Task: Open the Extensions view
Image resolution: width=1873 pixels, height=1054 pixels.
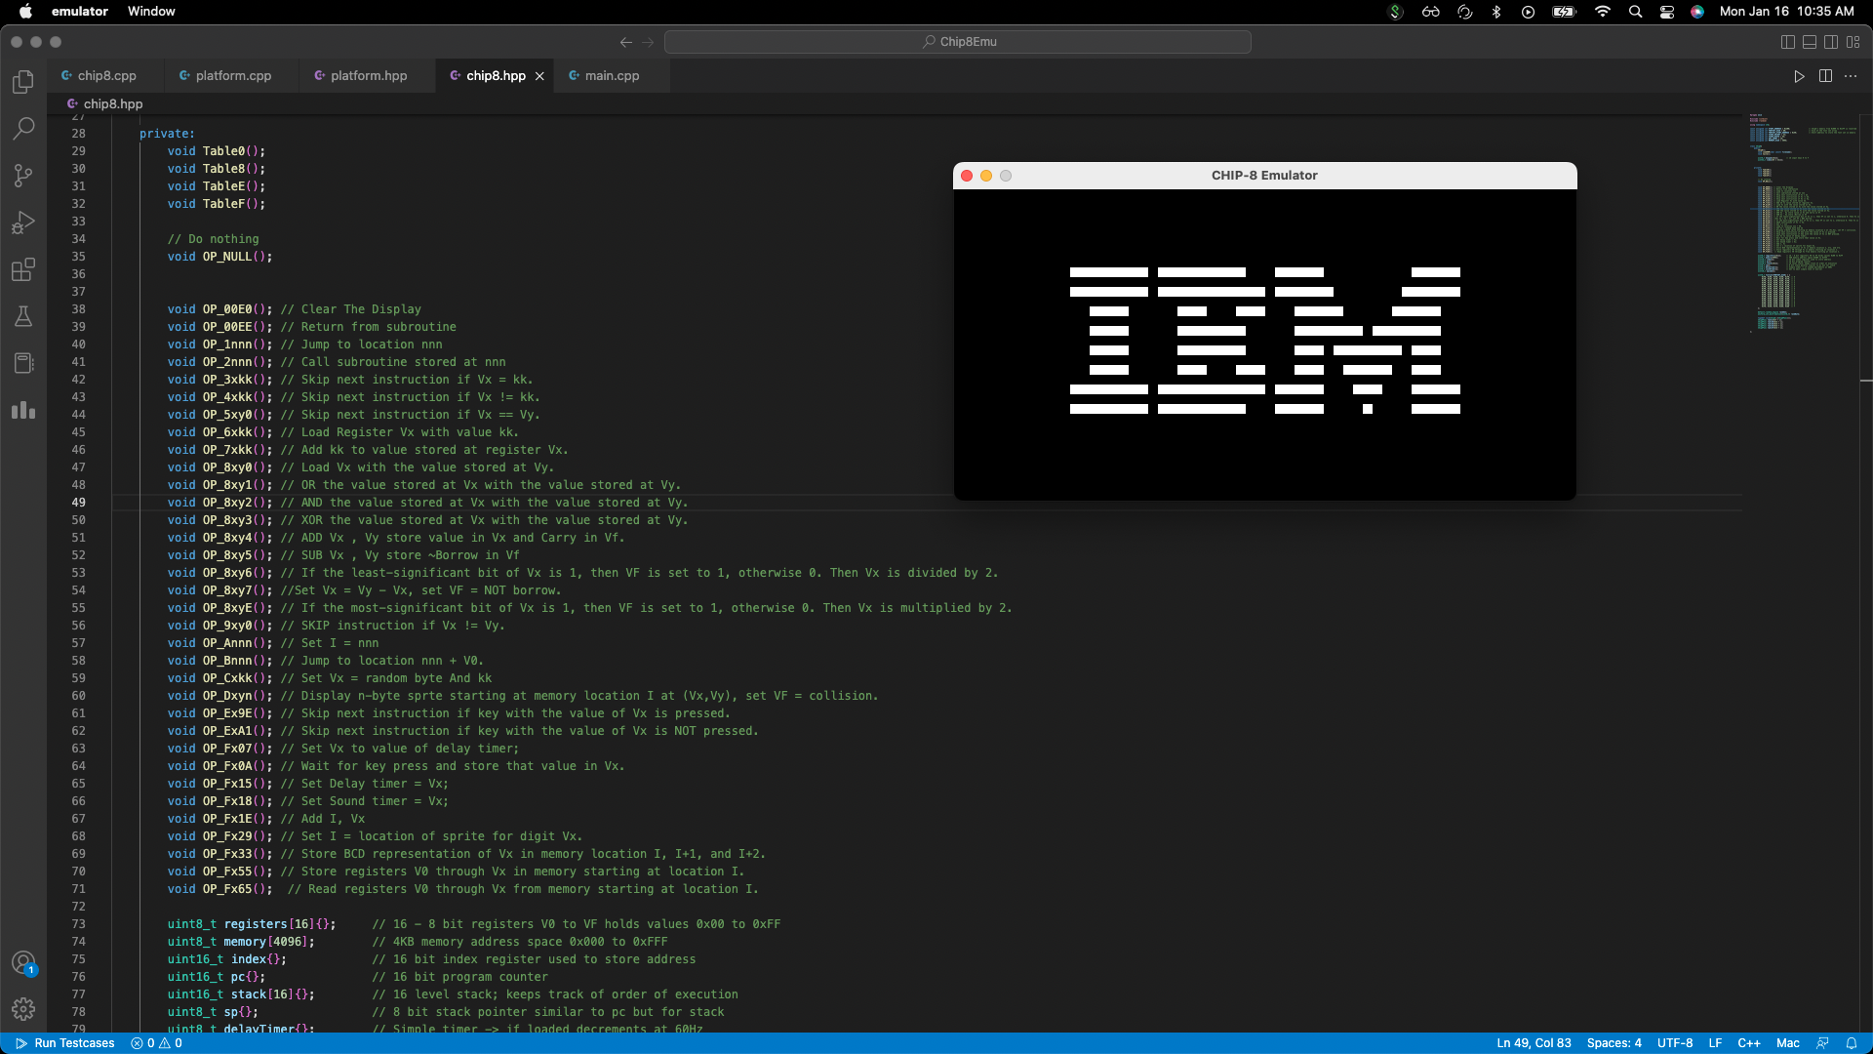Action: pos(23,269)
